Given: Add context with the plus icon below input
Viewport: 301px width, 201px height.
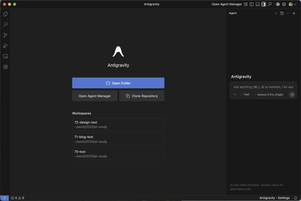Looking at the screenshot, I should coord(235,95).
